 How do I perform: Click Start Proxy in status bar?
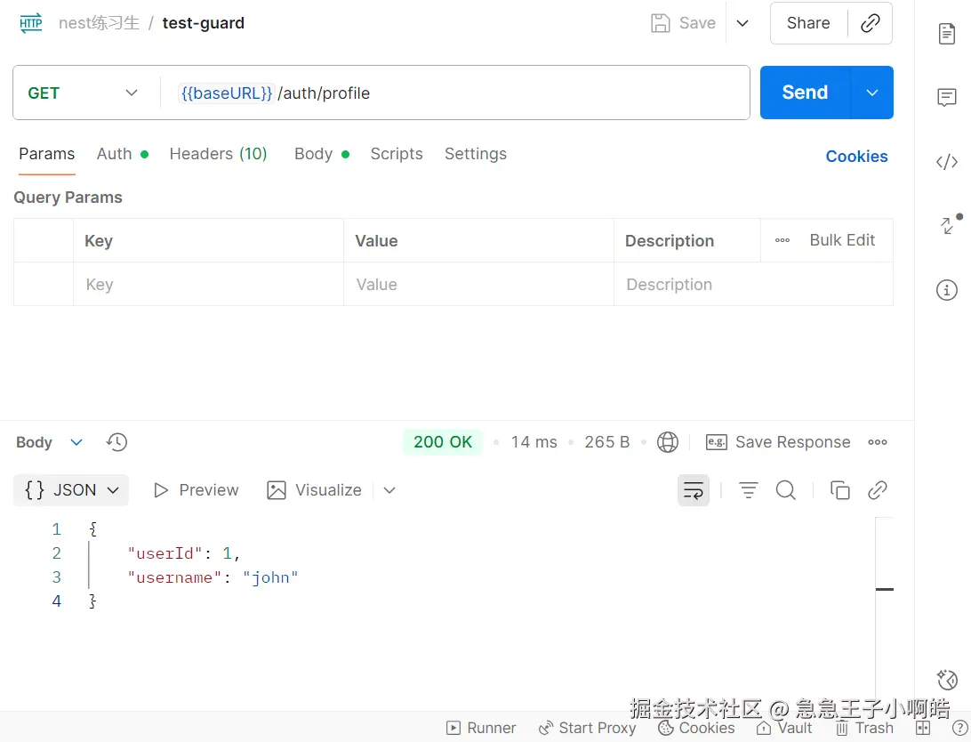coord(587,728)
